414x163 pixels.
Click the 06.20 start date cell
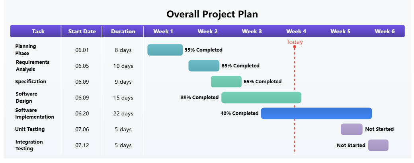82,114
